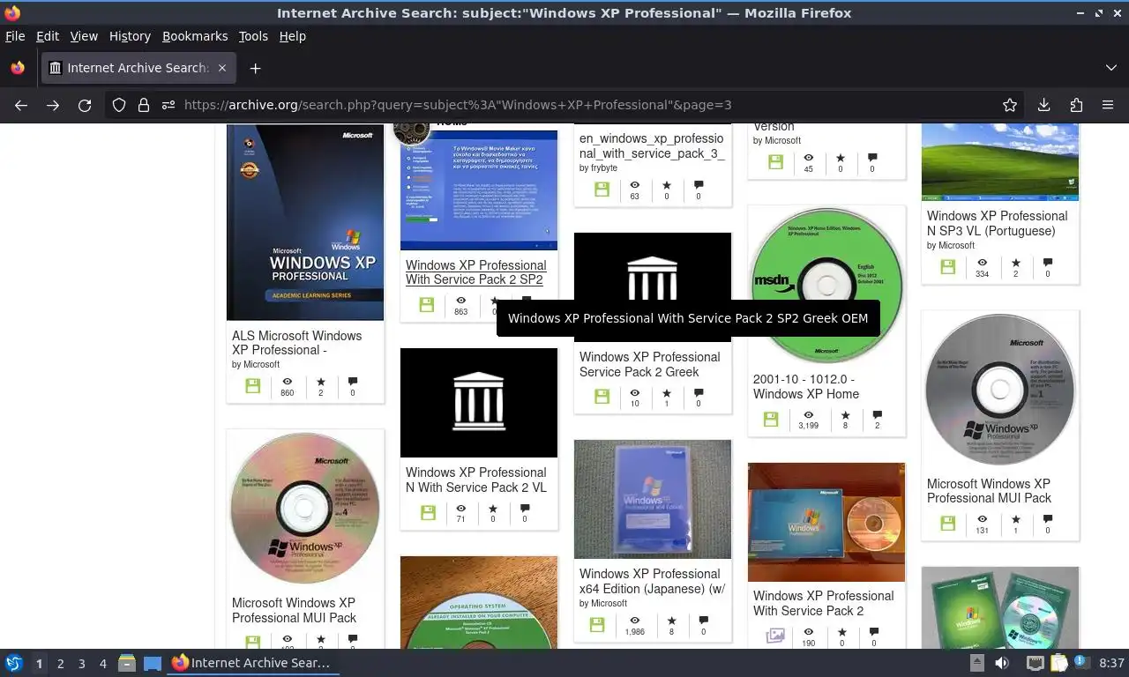Click the archive placeholder thumbnail above N With Service Pack 2 VL

click(479, 403)
